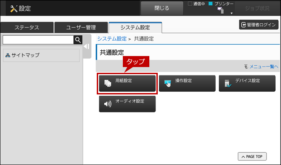
Task: Click the printer status device icon
Action: pyautogui.click(x=220, y=11)
